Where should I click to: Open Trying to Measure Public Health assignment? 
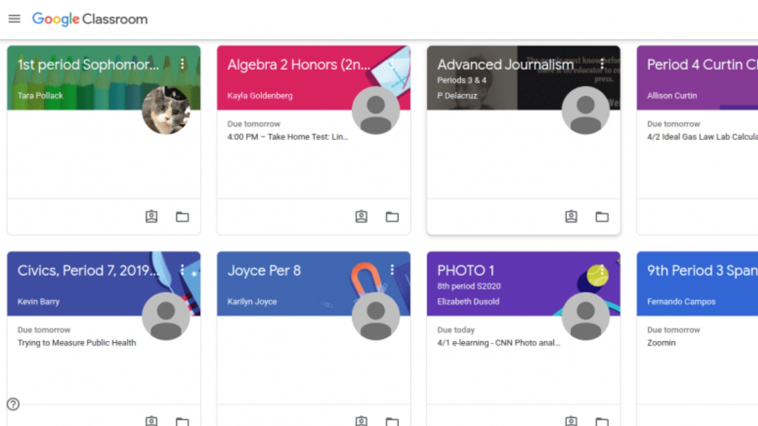click(x=77, y=343)
